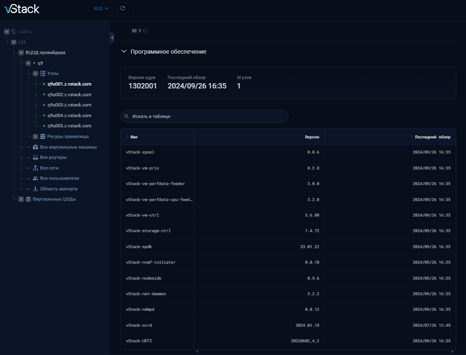Sort the table by Имя column

134,137
